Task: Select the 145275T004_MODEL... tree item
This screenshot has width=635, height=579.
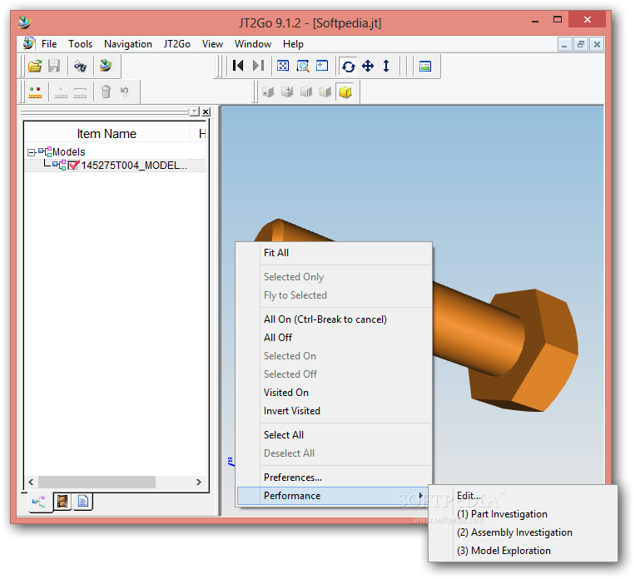Action: click(134, 166)
